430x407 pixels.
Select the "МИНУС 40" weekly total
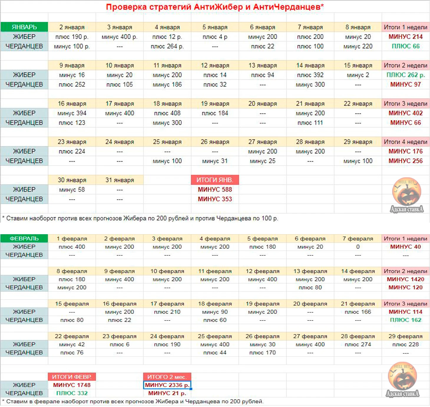click(406, 247)
